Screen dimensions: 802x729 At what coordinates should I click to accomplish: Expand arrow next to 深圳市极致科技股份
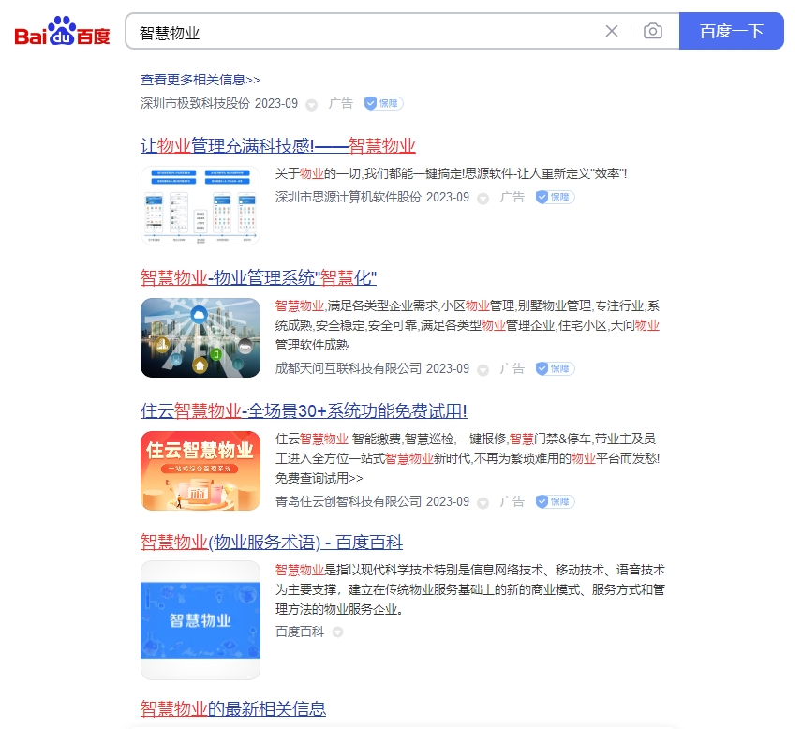(311, 105)
